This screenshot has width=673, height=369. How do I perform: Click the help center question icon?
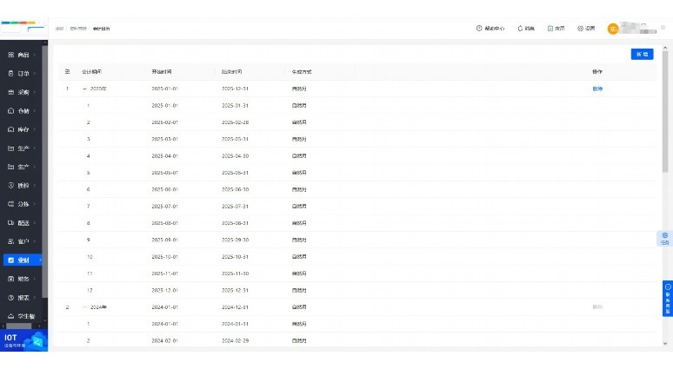(479, 29)
